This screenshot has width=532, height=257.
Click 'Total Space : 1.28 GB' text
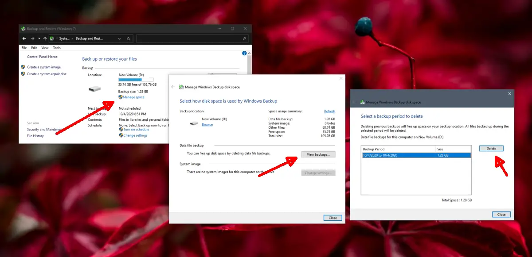click(457, 200)
